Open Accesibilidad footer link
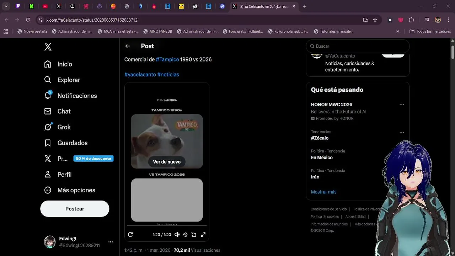 (355, 217)
